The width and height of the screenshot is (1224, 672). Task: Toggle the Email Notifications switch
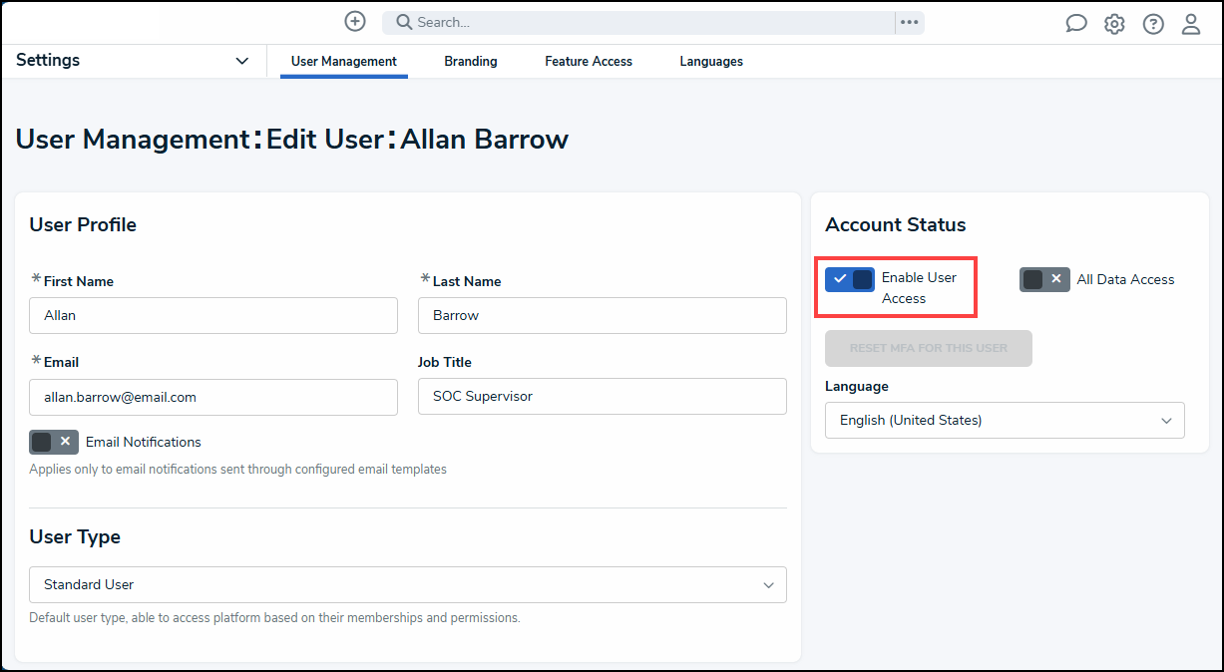click(x=54, y=442)
